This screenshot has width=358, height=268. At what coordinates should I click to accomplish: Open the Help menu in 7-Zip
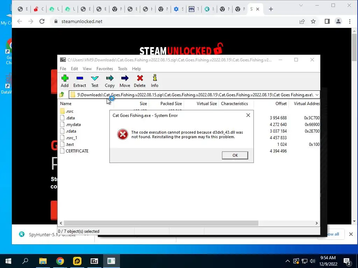tap(136, 69)
